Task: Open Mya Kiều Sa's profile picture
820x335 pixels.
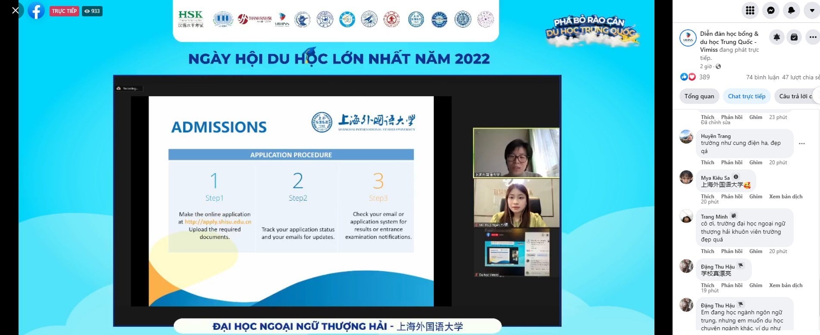Action: 686,177
